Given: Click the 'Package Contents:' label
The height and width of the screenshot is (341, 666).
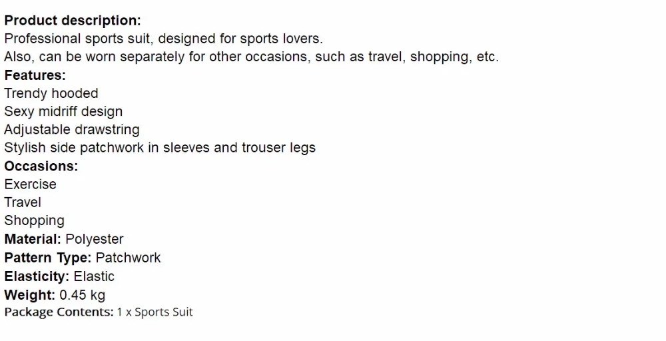Looking at the screenshot, I should [59, 312].
